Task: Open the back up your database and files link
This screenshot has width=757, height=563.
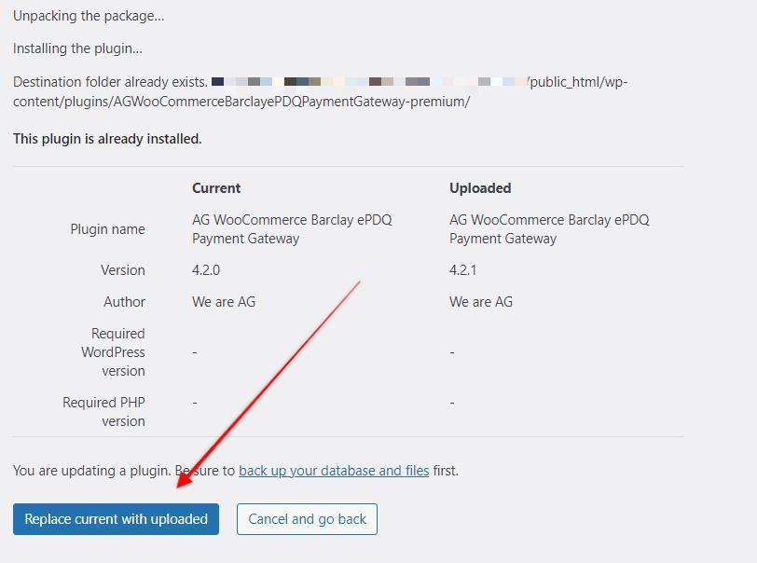Action: click(334, 471)
